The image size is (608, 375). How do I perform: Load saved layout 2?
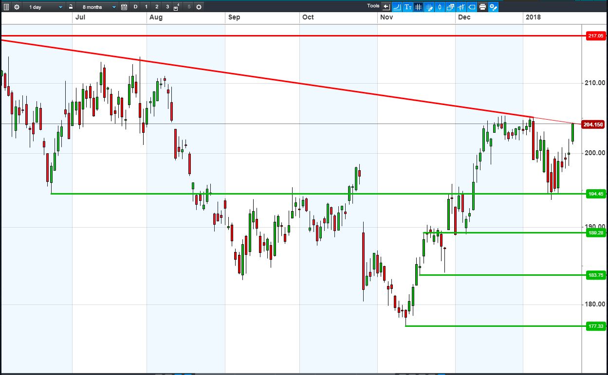tap(157, 7)
